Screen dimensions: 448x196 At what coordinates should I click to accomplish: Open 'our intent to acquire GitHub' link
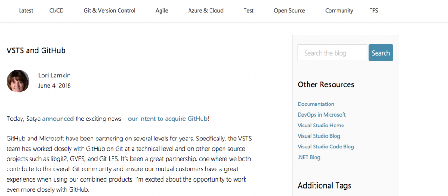[x=168, y=119]
